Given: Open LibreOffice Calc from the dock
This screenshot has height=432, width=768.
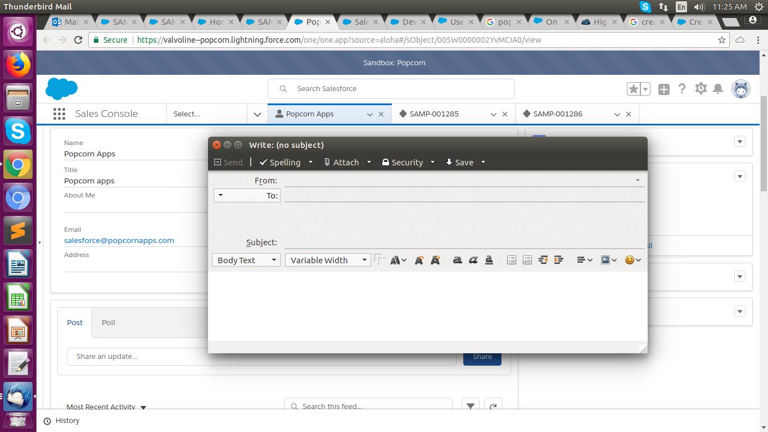Looking at the screenshot, I should (x=18, y=297).
